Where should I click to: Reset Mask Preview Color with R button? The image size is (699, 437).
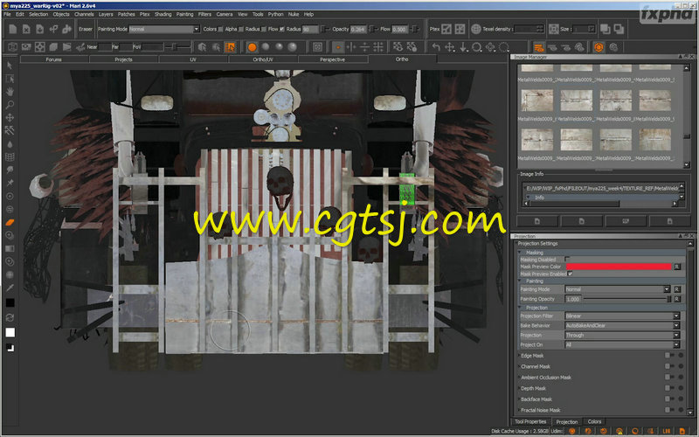point(676,267)
